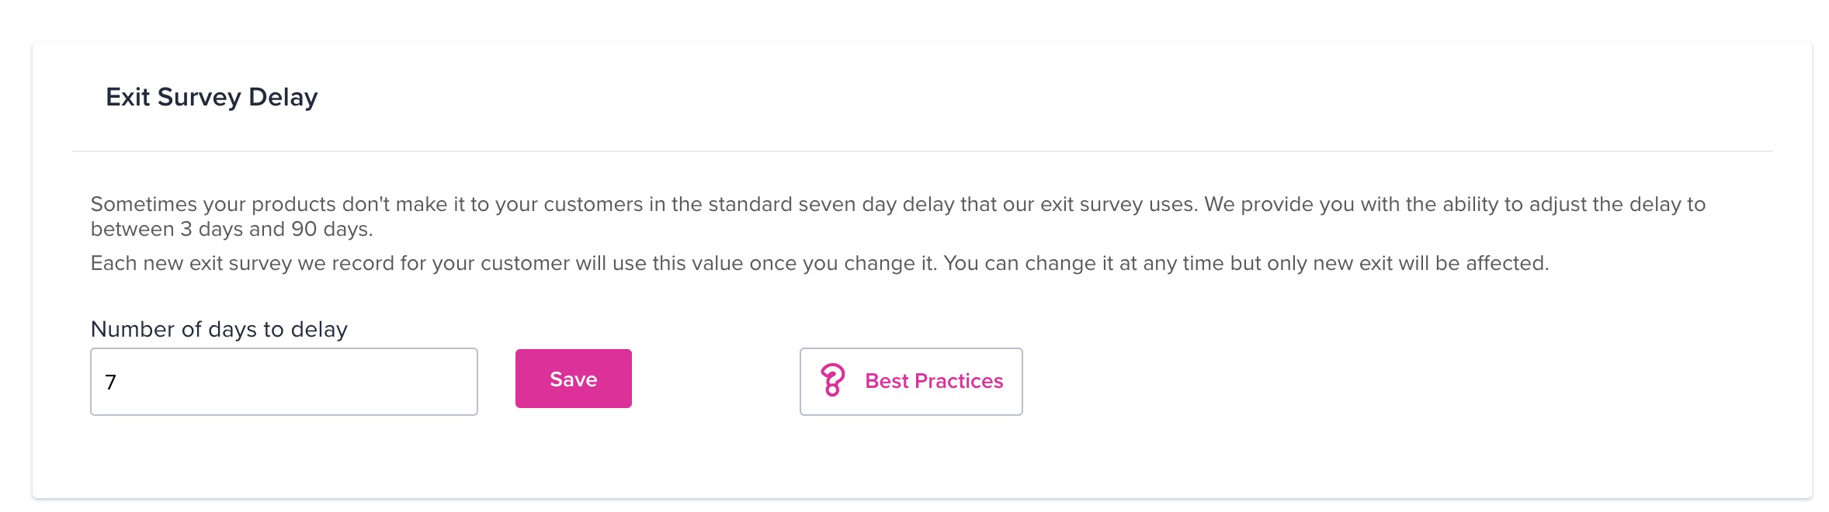Click the Exit Survey Delay heading
This screenshot has height=512, width=1829.
pos(212,97)
